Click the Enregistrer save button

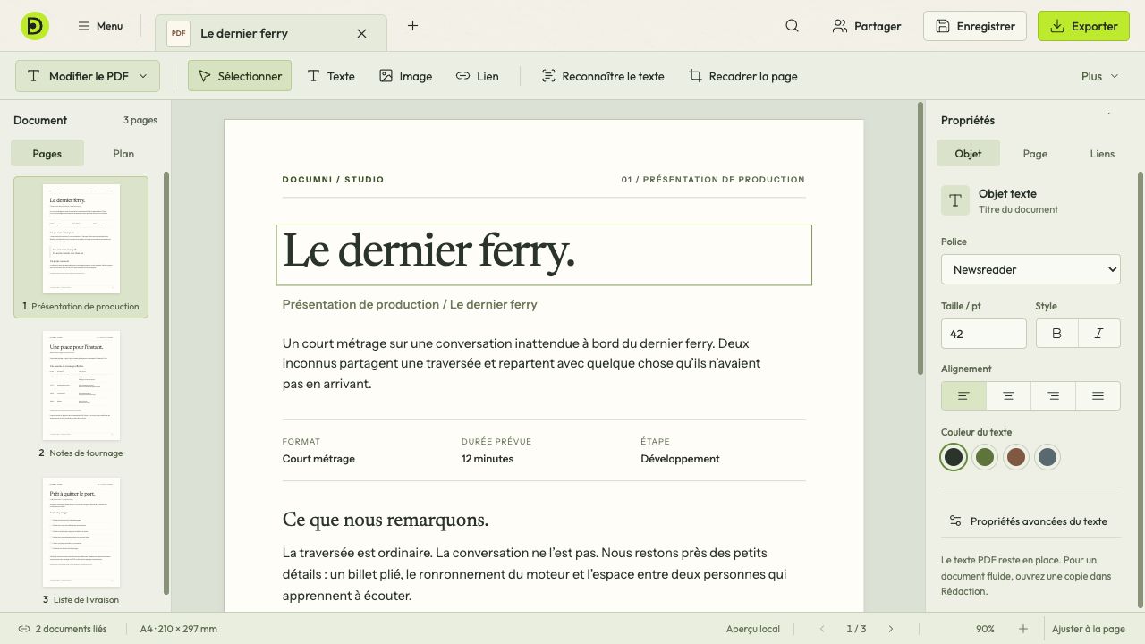point(976,26)
